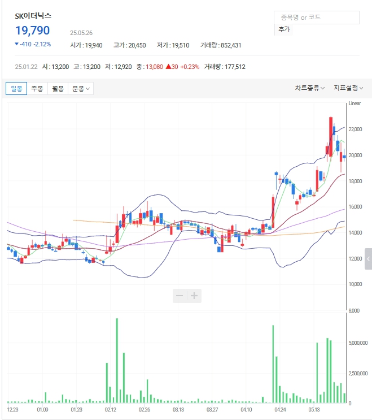Viewport: 372px width, 420px height.
Task: Switch to 주봉 weekly chart tab
Action: pyautogui.click(x=37, y=88)
